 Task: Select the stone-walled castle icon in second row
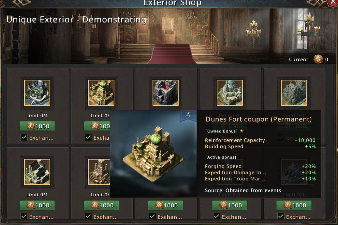coord(37,172)
